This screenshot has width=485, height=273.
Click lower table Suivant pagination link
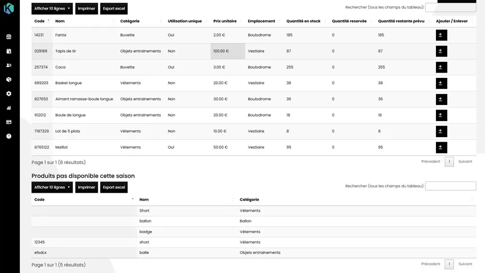click(x=465, y=264)
